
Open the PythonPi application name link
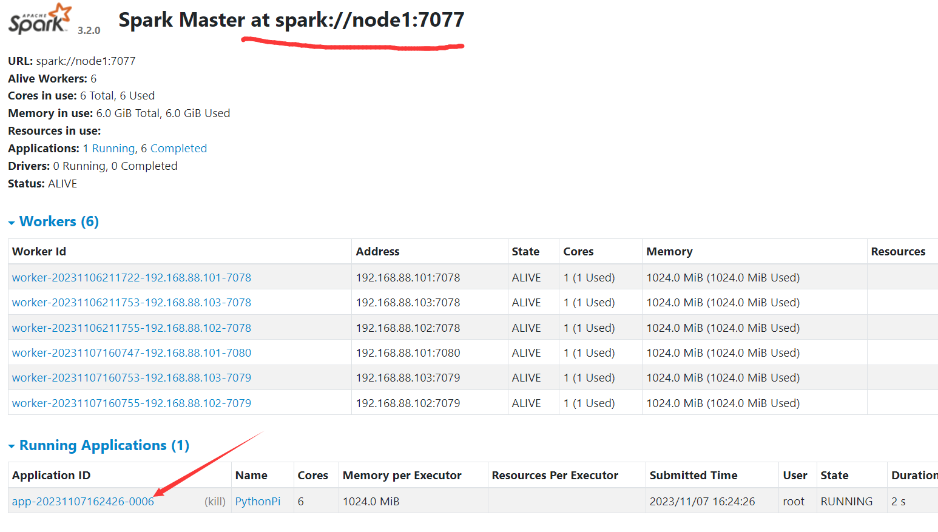click(258, 502)
